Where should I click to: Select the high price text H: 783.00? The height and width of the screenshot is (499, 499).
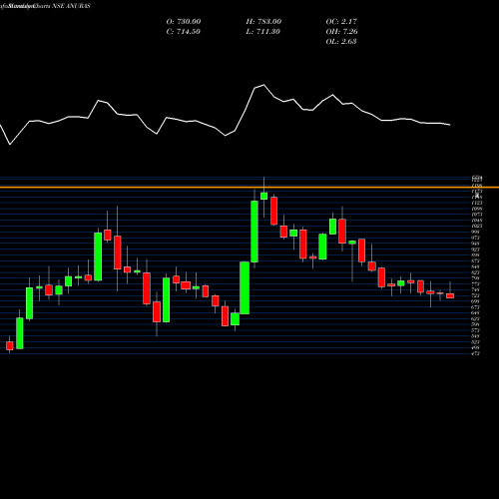pyautogui.click(x=263, y=21)
